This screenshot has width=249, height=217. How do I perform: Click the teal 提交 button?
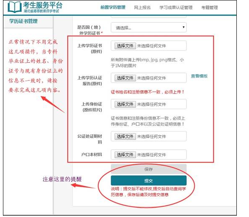click(148, 181)
